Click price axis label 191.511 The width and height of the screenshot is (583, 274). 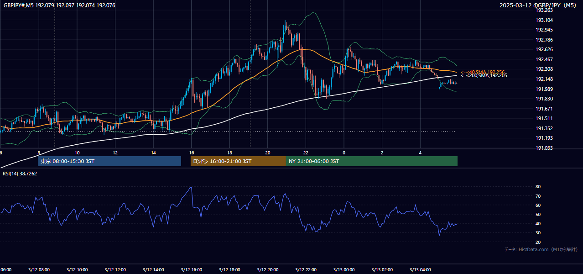pos(544,118)
